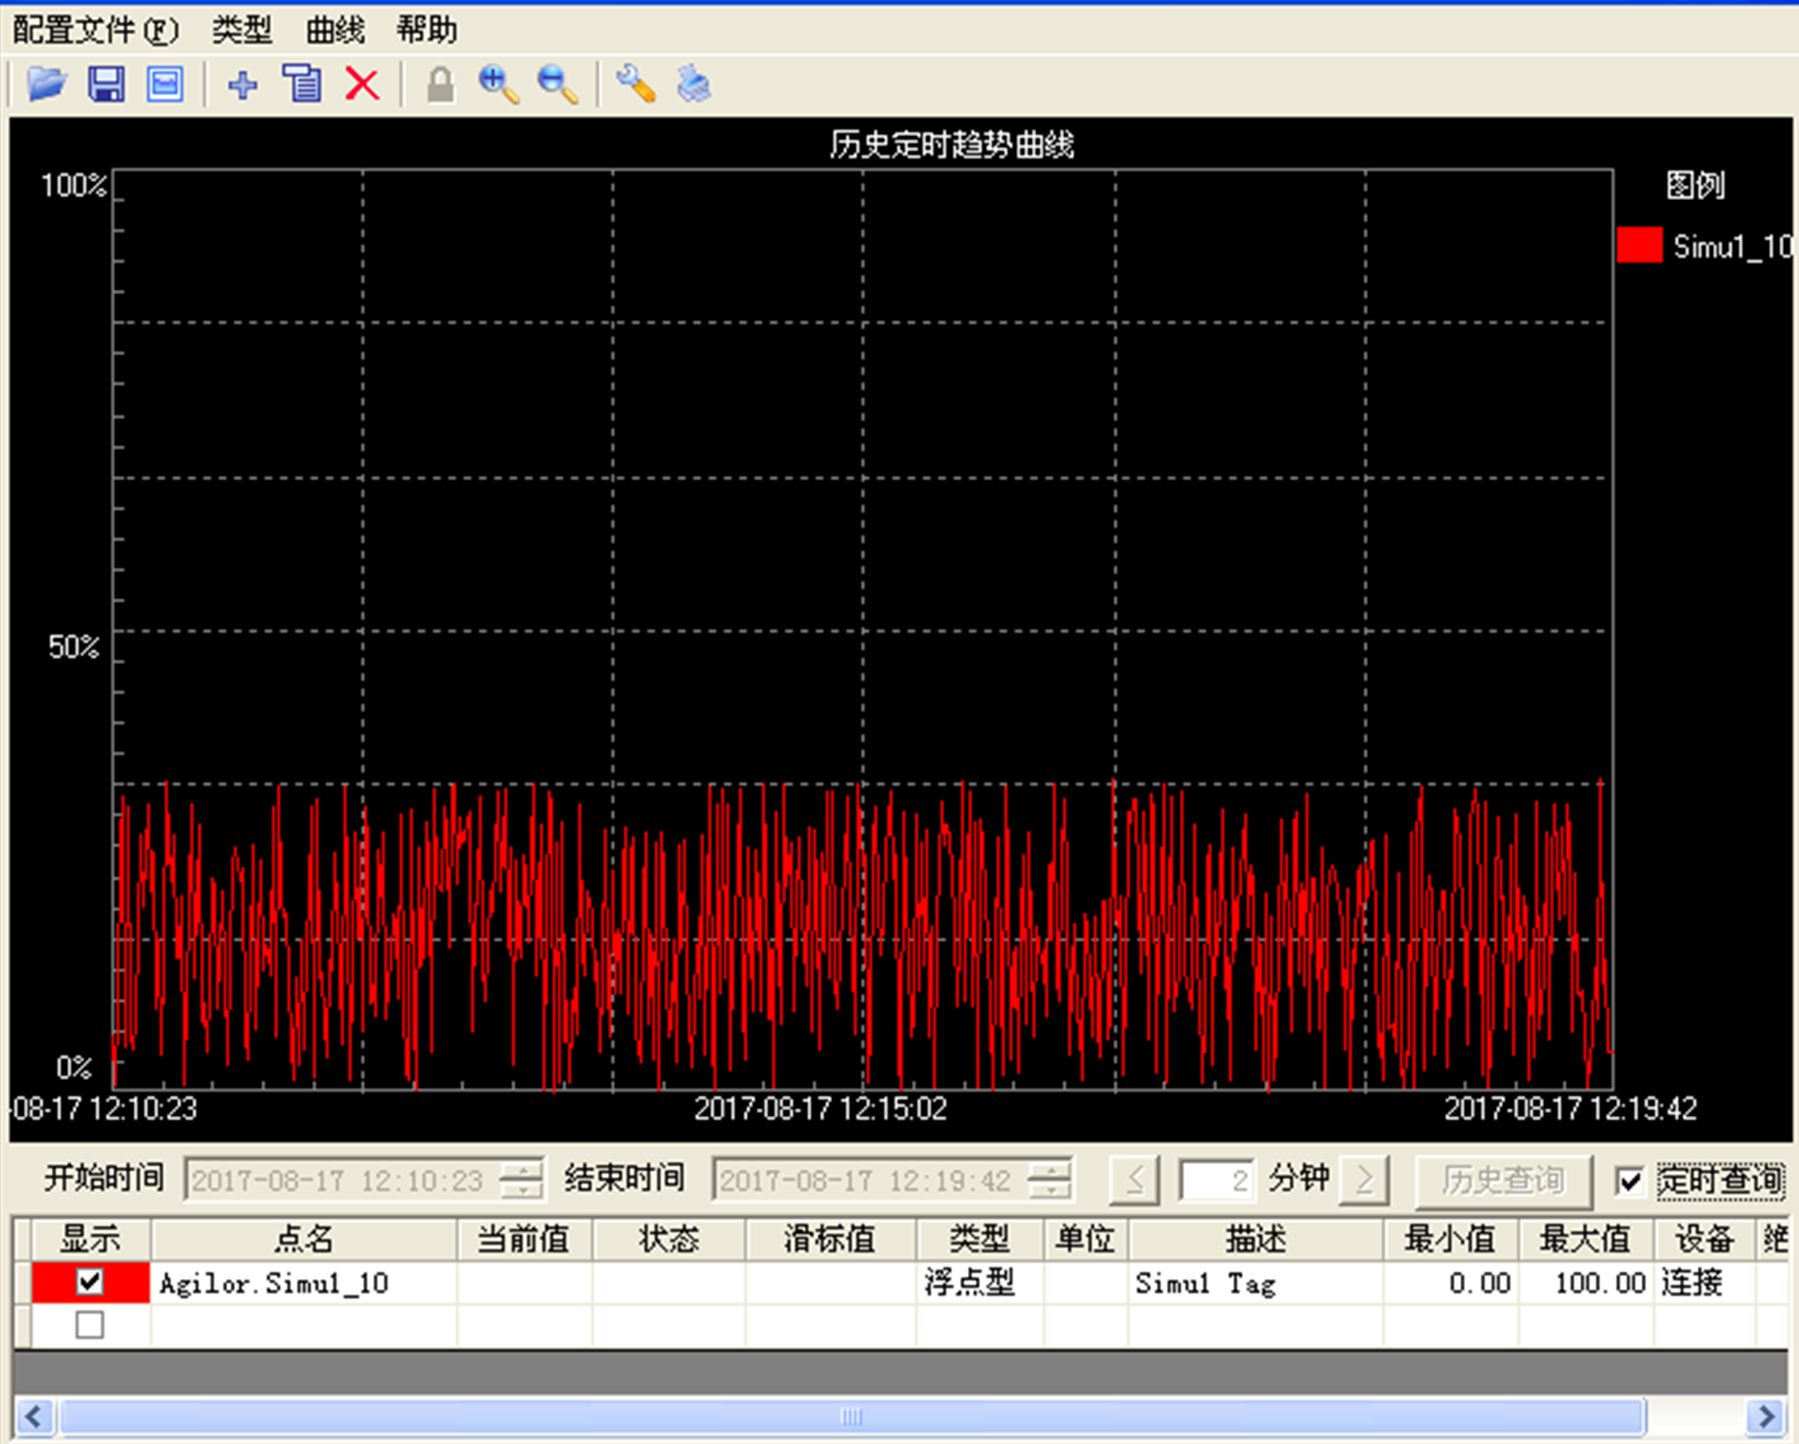Click the blue plus add icon
This screenshot has width=1799, height=1444.
click(x=242, y=85)
